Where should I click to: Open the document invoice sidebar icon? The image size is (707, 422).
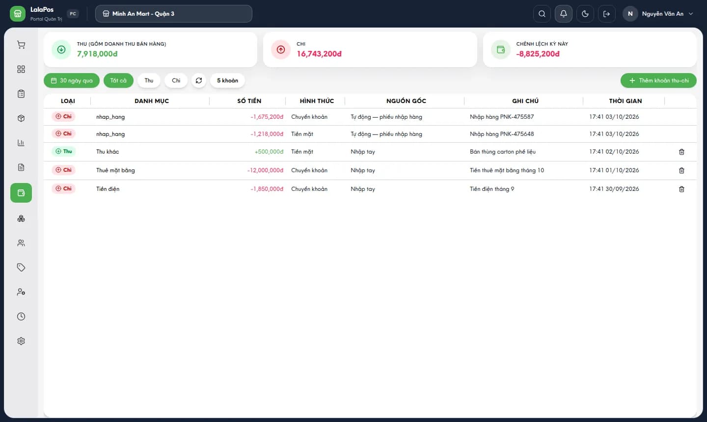click(21, 167)
